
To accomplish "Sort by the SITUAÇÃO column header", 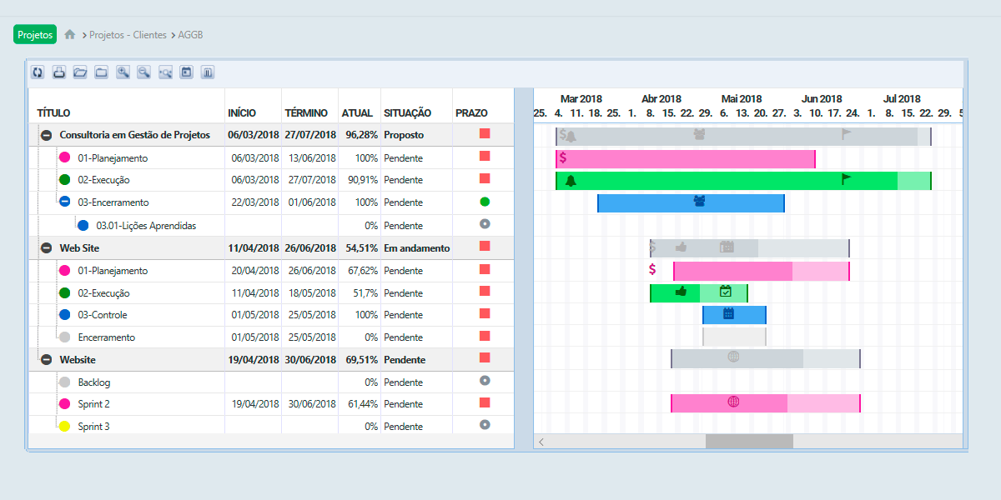I will 407,112.
